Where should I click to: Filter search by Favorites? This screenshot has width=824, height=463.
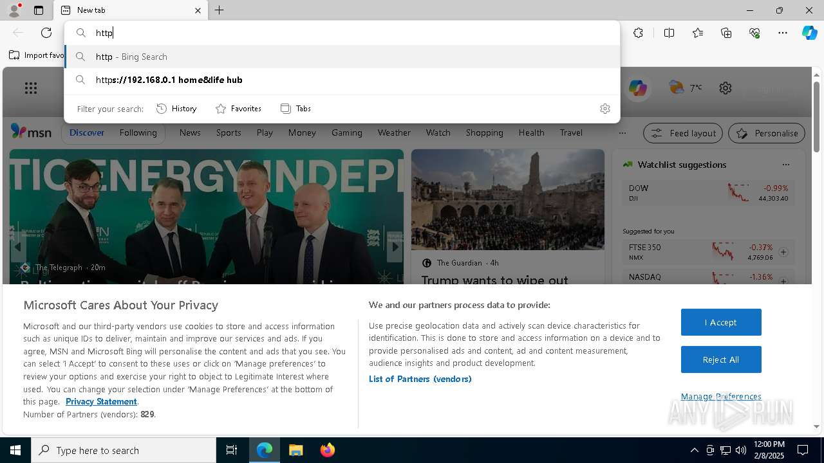click(x=238, y=109)
